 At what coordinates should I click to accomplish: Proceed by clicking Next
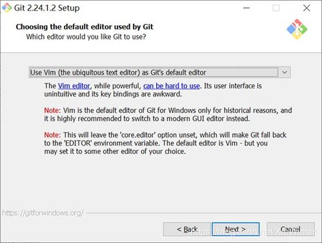click(x=236, y=229)
